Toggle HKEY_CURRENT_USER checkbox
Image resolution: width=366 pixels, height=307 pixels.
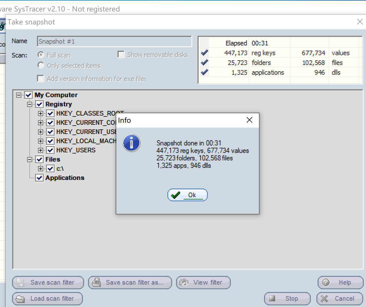pyautogui.click(x=50, y=132)
